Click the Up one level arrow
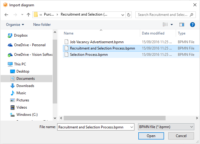The width and height of the screenshot is (200, 144). [x=28, y=15]
